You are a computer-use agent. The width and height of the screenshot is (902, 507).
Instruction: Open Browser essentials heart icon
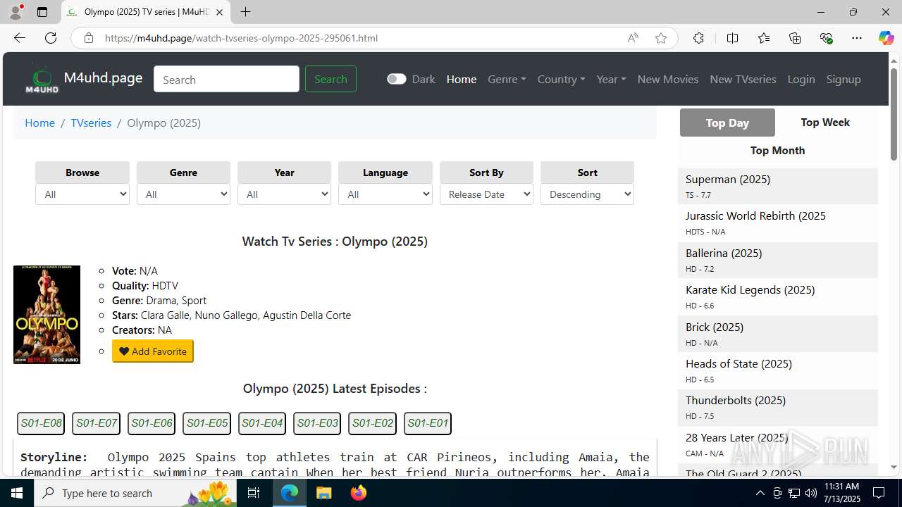coord(826,38)
